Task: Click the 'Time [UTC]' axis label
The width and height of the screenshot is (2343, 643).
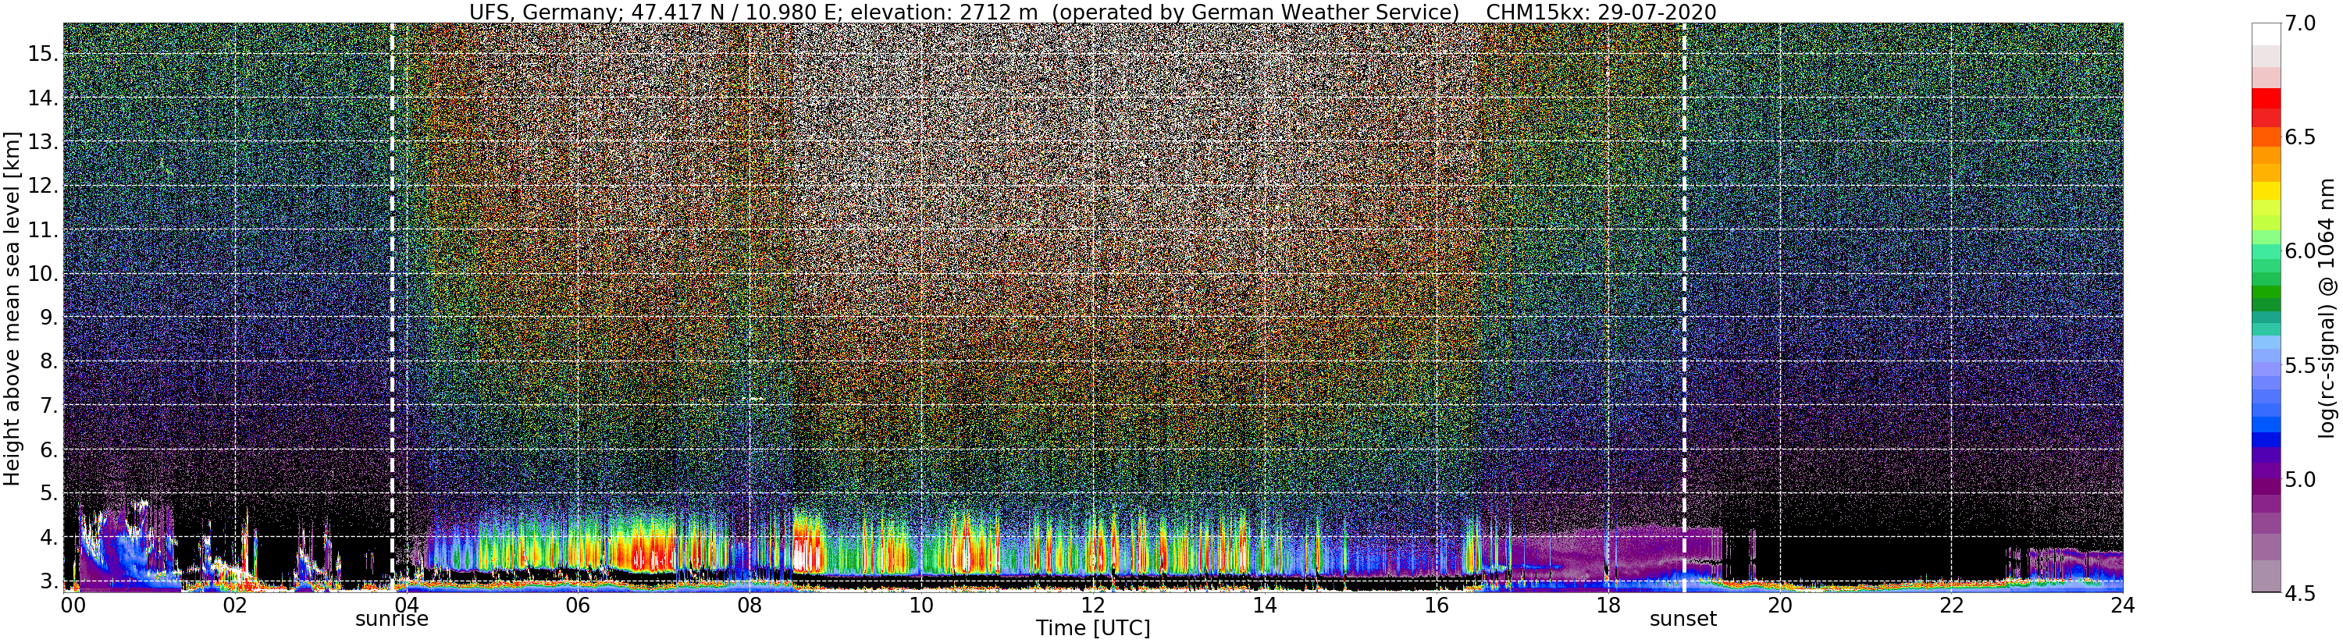Action: [x=1093, y=628]
